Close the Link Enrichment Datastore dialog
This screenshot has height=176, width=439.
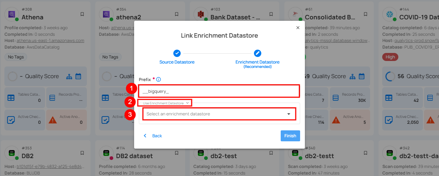point(298,28)
